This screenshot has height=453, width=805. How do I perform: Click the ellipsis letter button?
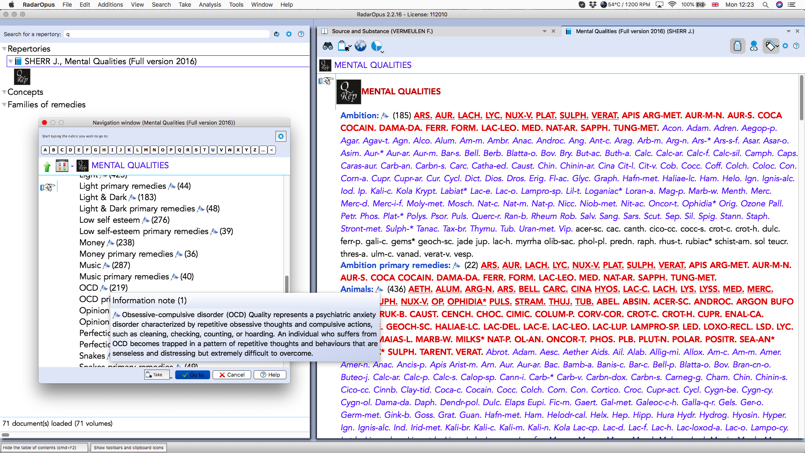[x=263, y=150]
